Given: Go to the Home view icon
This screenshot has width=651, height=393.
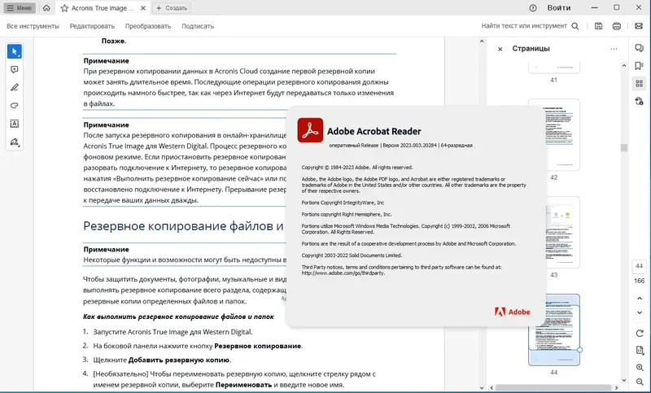Looking at the screenshot, I should [x=46, y=8].
